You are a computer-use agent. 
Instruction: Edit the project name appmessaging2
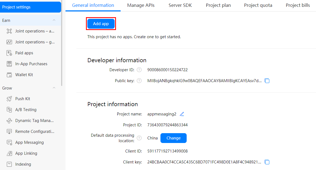(182, 114)
